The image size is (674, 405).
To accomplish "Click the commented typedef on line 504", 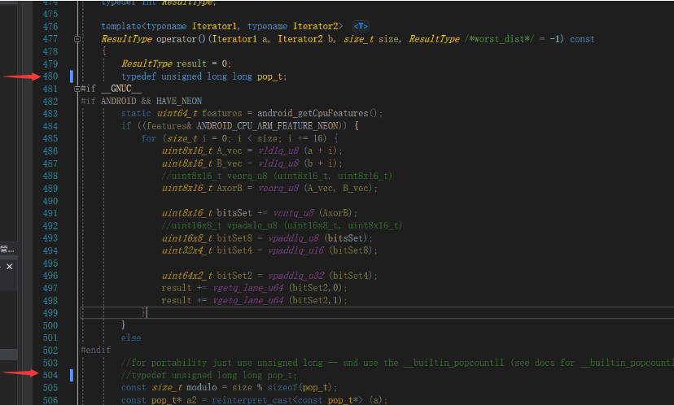I will [209, 376].
